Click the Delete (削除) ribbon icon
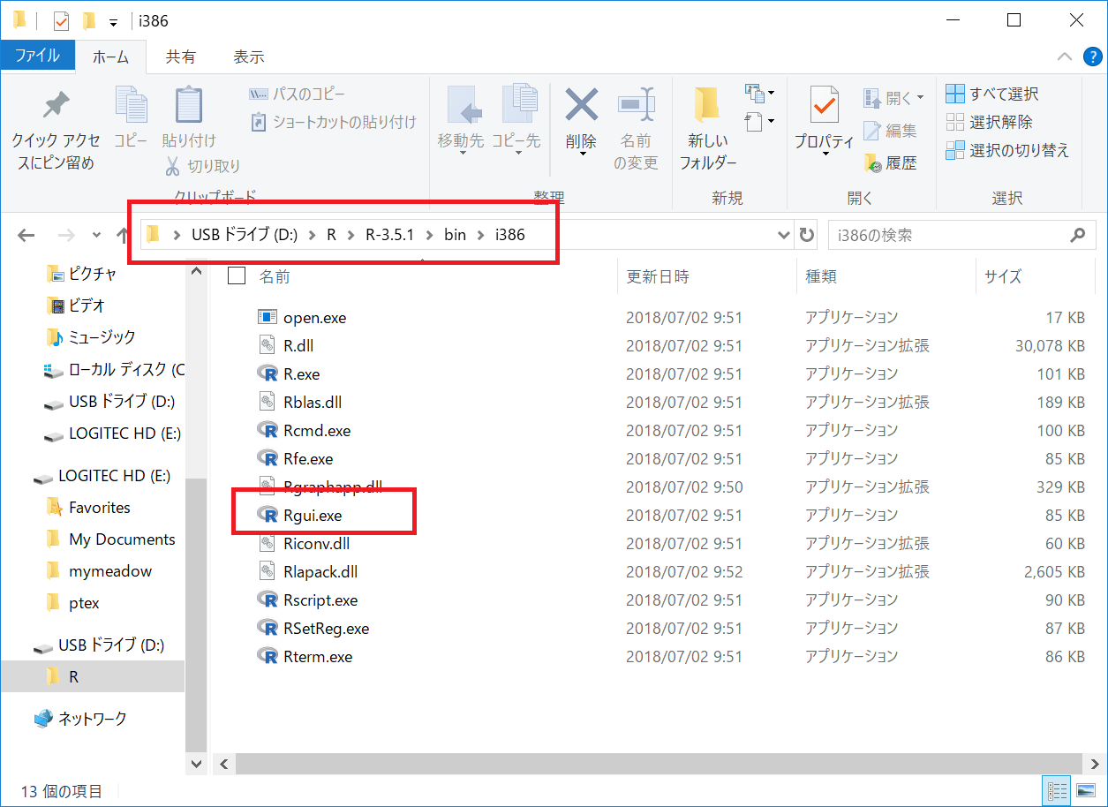The width and height of the screenshot is (1108, 807). point(581,106)
